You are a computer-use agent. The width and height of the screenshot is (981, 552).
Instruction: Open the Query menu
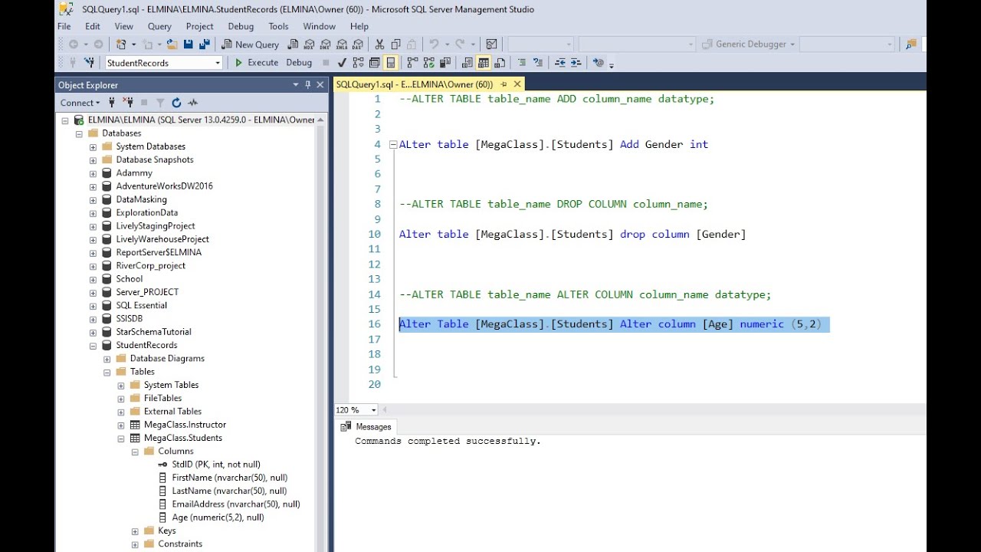[159, 26]
